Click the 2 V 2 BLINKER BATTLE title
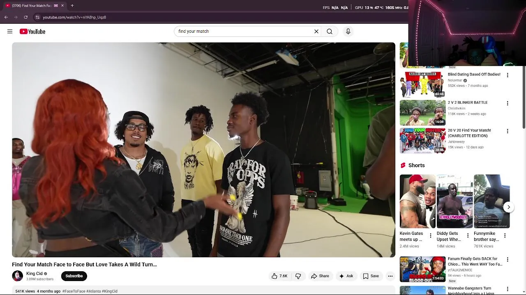This screenshot has width=526, height=295. tap(468, 102)
